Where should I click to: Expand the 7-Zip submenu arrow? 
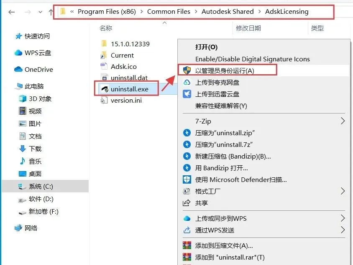pyautogui.click(x=343, y=121)
